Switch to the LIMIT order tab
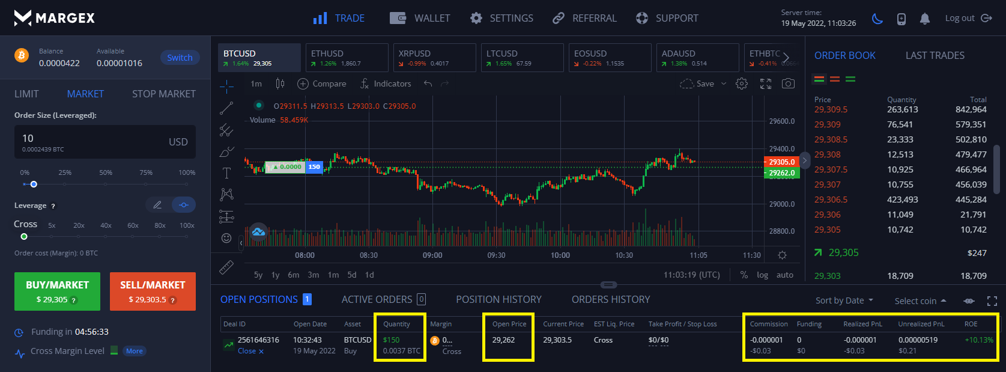This screenshot has width=1006, height=372. pos(26,94)
